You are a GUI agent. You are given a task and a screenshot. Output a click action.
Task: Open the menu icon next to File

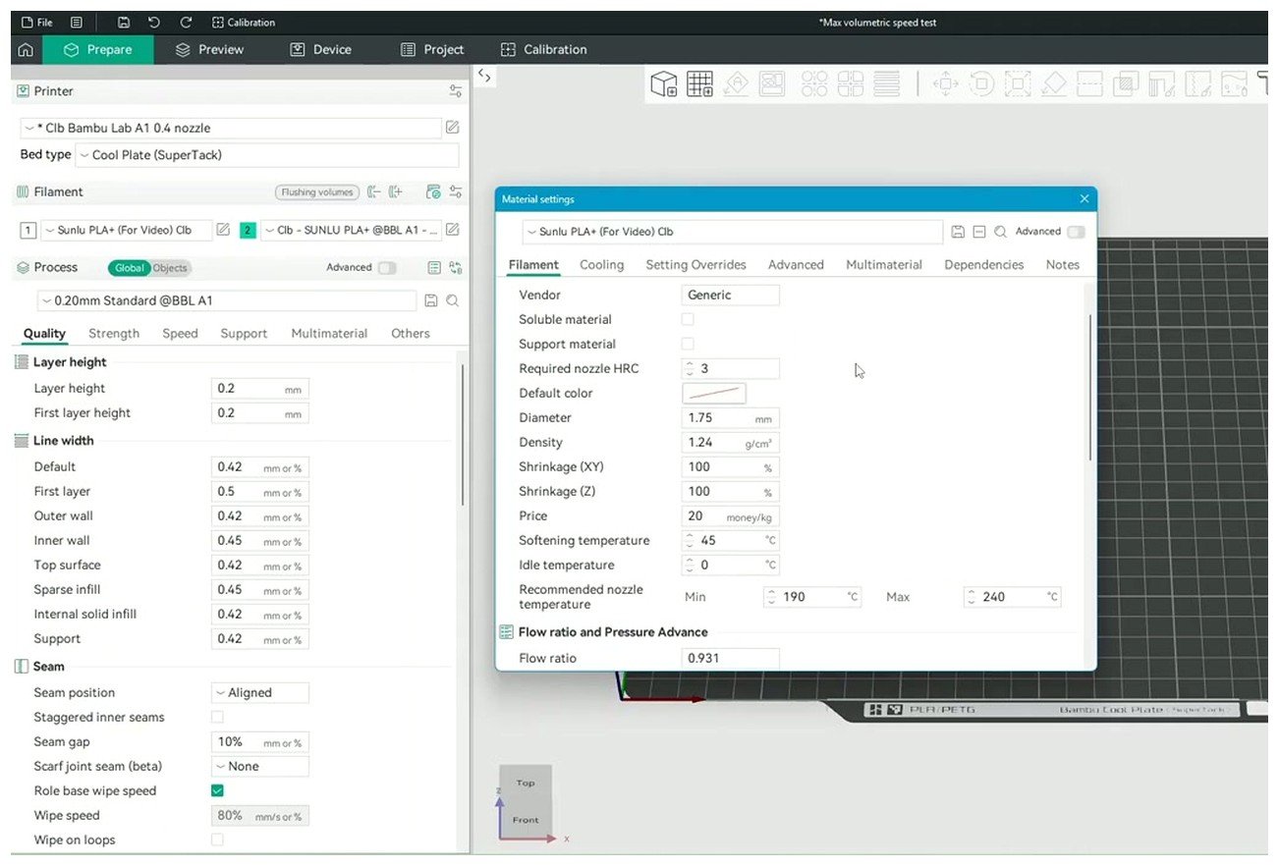click(77, 22)
